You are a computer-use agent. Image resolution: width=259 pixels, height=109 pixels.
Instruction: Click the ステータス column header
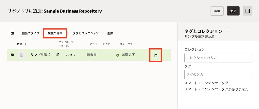click(x=126, y=44)
